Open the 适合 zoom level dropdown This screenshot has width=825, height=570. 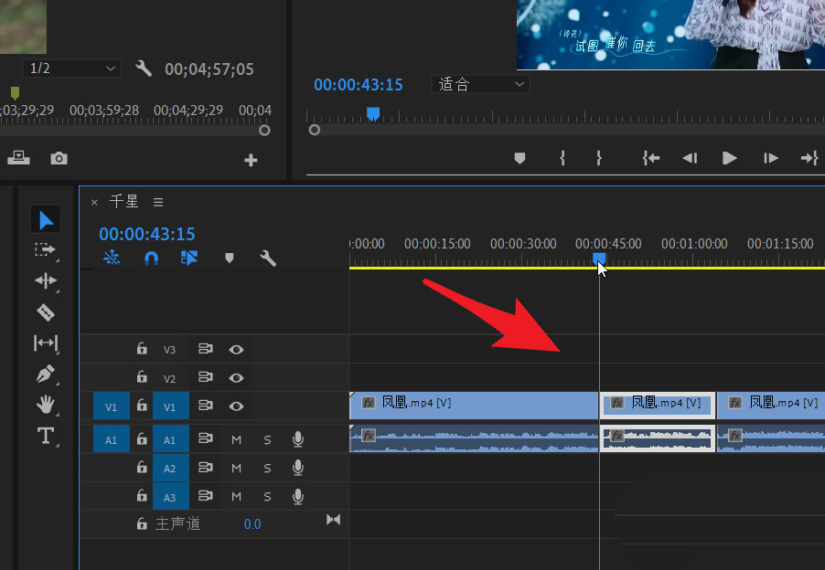pyautogui.click(x=480, y=84)
